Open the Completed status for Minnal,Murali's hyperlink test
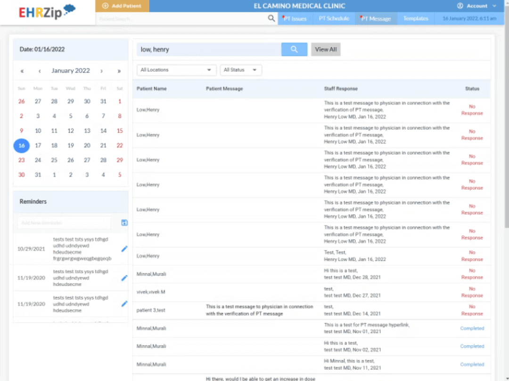This screenshot has height=381, width=509. tap(472, 328)
